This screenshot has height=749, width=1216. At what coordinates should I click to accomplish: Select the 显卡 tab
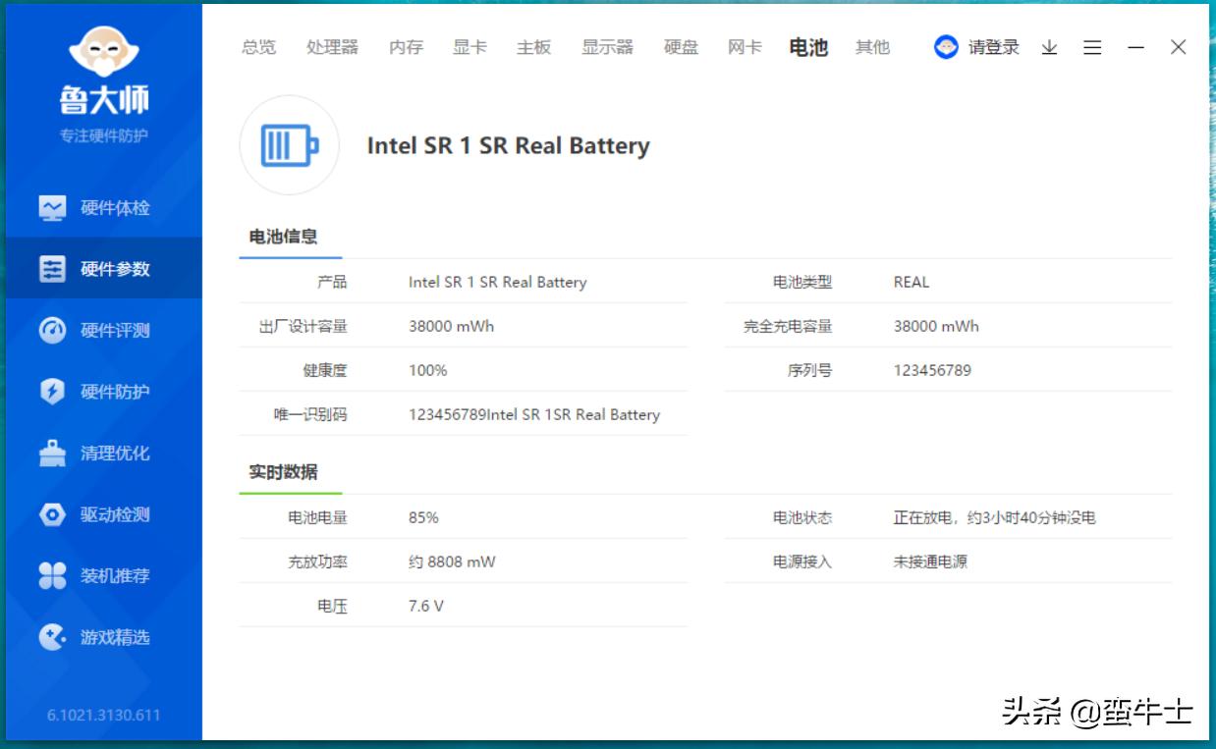click(470, 47)
